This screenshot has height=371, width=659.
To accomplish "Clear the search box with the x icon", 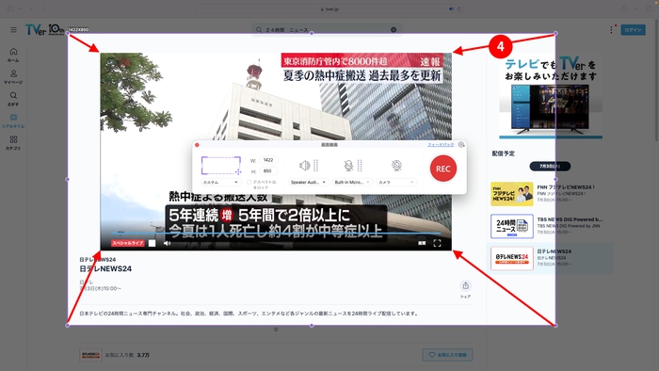I will coord(394,30).
